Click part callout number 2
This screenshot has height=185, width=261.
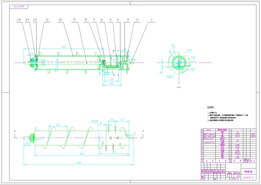(138, 19)
